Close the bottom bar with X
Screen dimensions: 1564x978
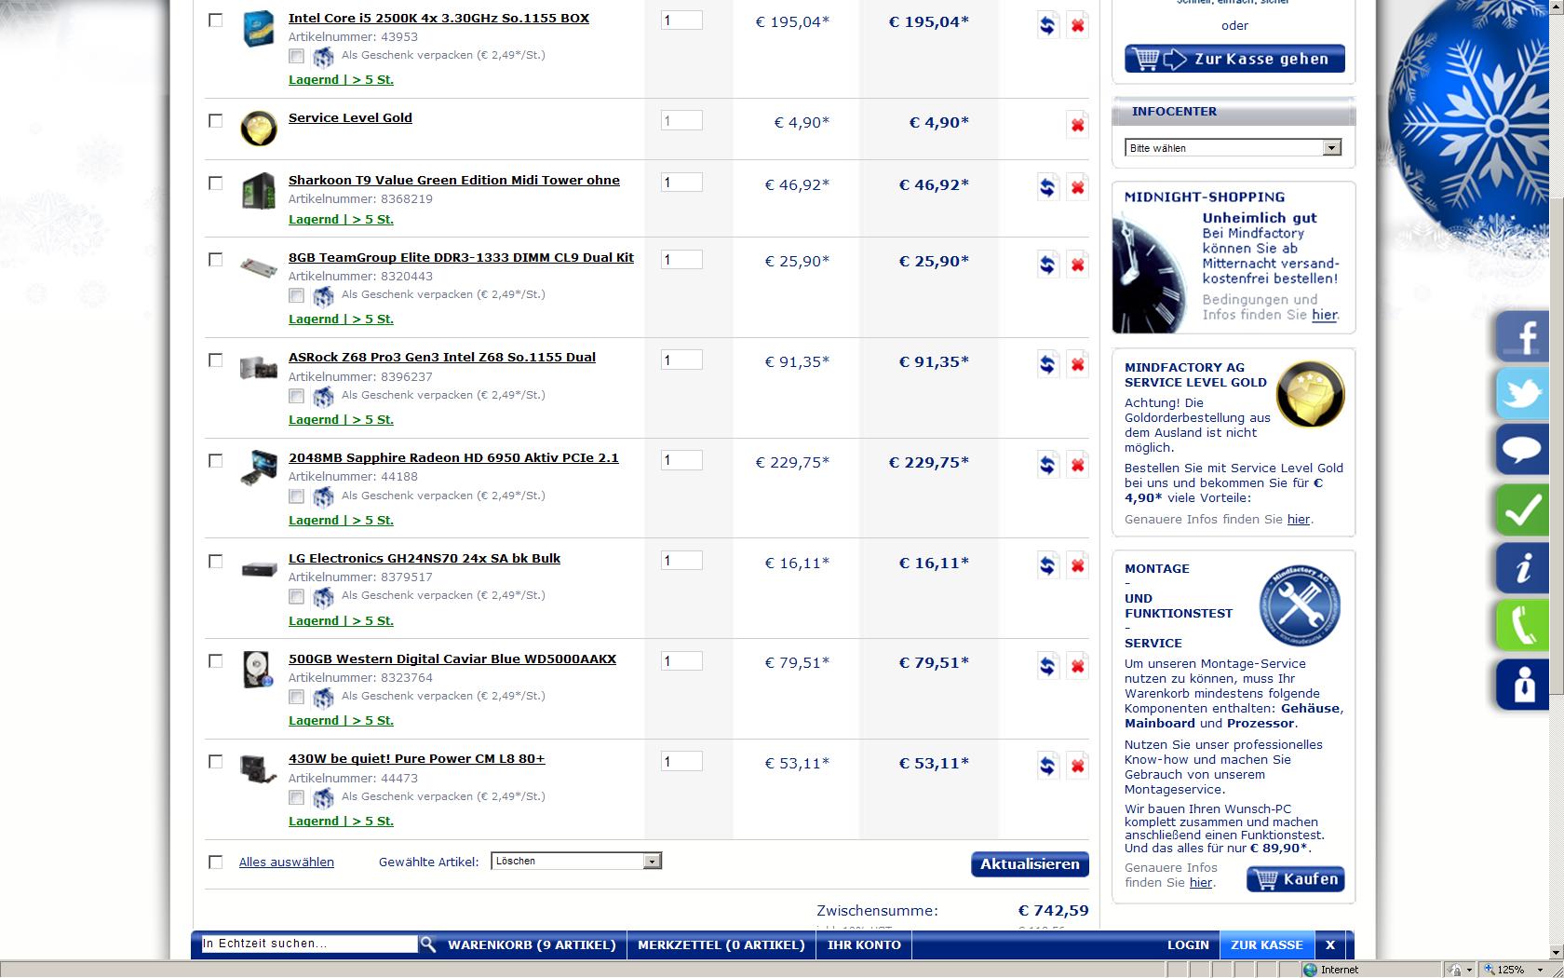[x=1330, y=944]
